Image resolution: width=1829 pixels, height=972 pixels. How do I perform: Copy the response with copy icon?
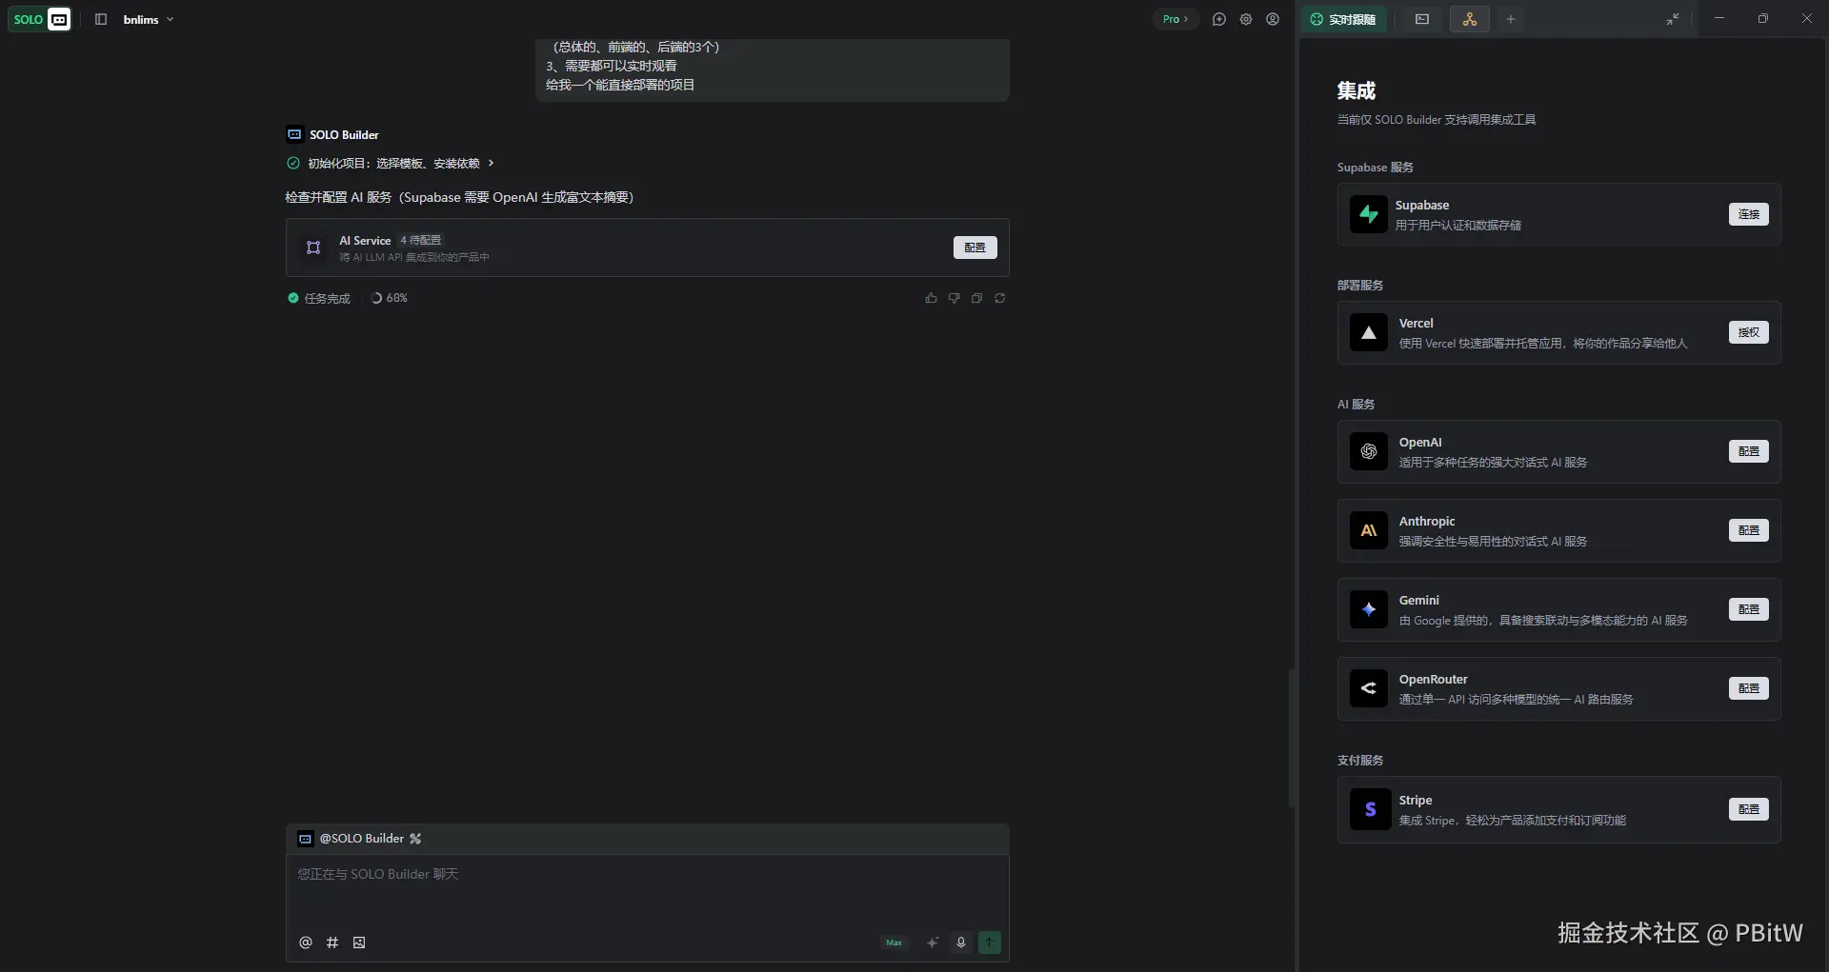pos(976,298)
